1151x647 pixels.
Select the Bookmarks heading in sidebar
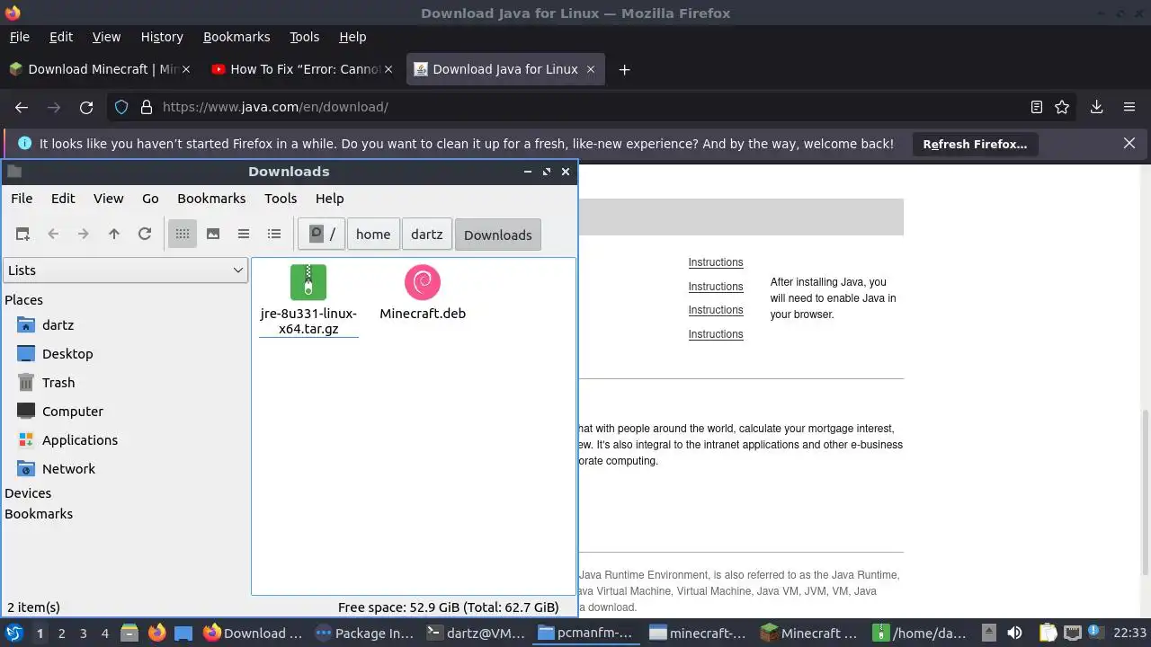tap(39, 514)
